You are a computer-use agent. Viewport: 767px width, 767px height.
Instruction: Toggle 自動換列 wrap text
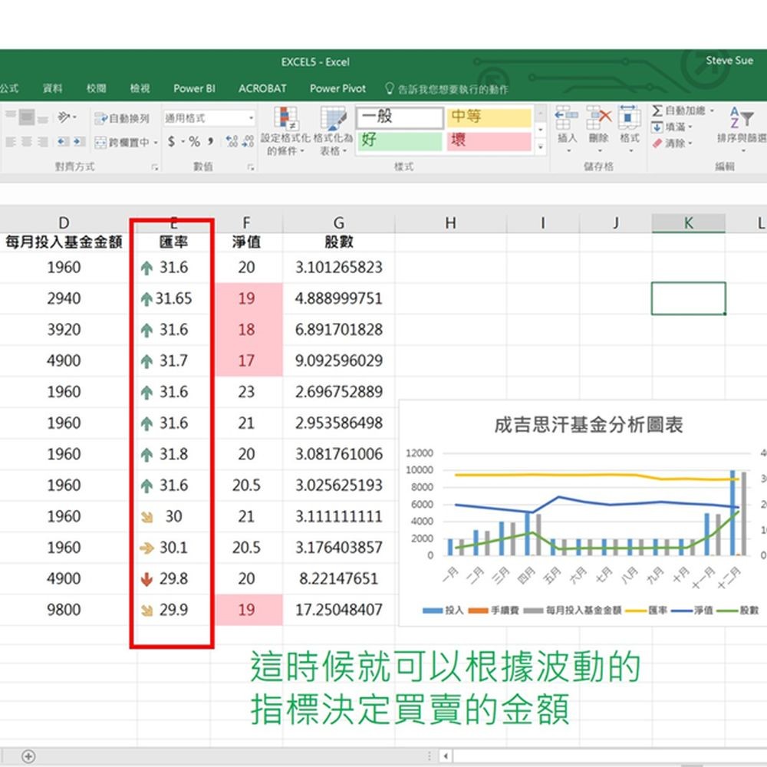(122, 118)
